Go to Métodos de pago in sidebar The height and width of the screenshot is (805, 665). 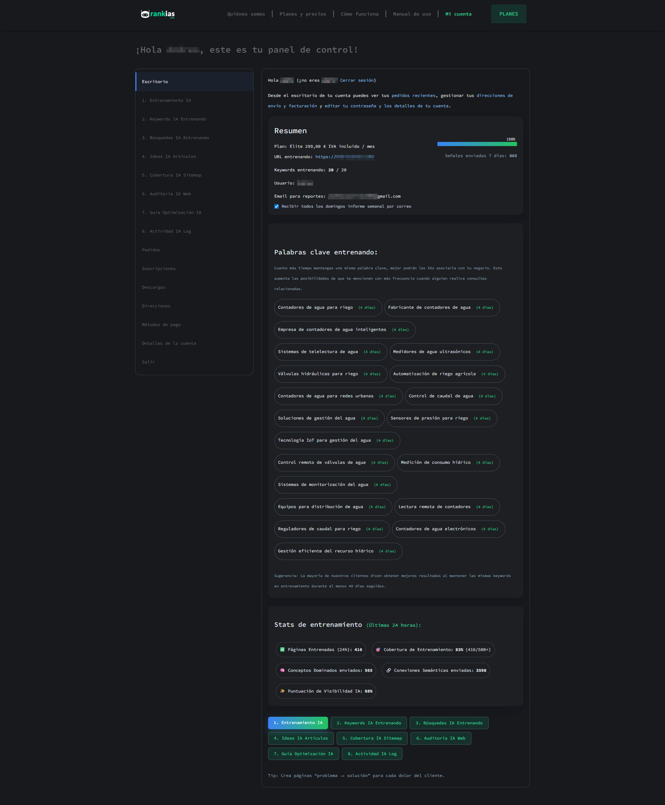tap(161, 325)
